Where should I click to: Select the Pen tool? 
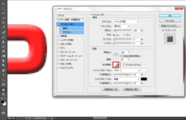[3, 71]
